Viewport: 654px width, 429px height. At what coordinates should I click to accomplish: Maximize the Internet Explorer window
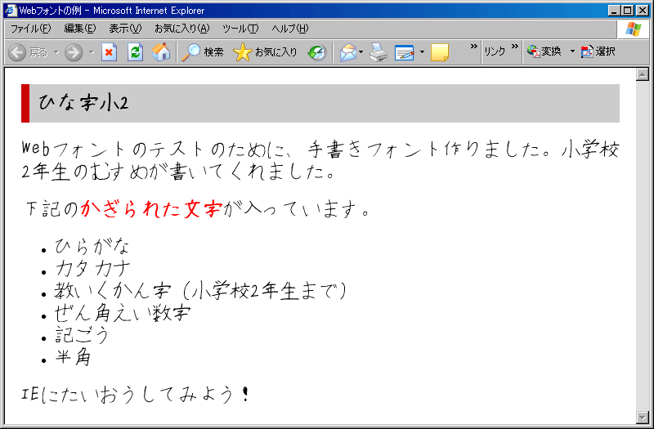pyautogui.click(x=627, y=11)
